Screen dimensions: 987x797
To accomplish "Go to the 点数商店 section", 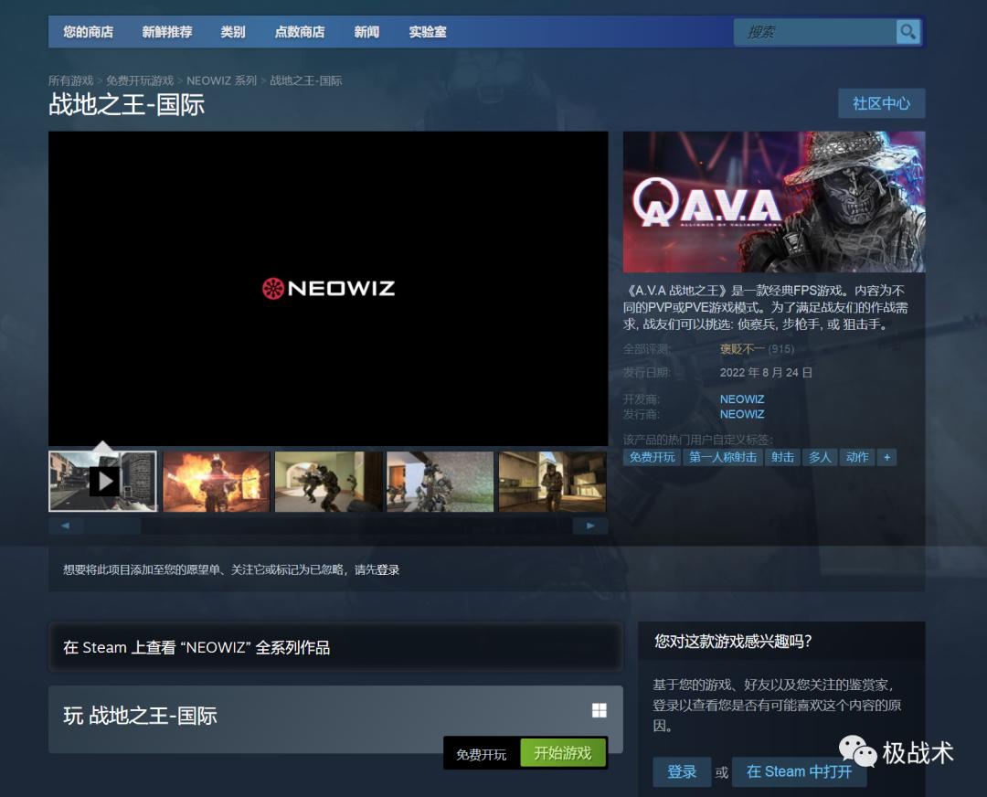I will click(x=301, y=31).
